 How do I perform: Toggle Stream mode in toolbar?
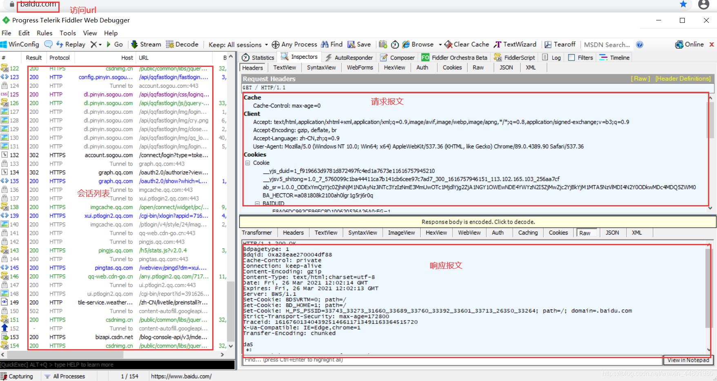146,44
